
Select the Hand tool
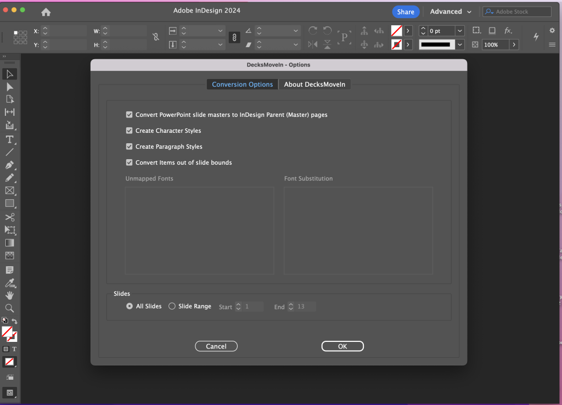tap(10, 295)
